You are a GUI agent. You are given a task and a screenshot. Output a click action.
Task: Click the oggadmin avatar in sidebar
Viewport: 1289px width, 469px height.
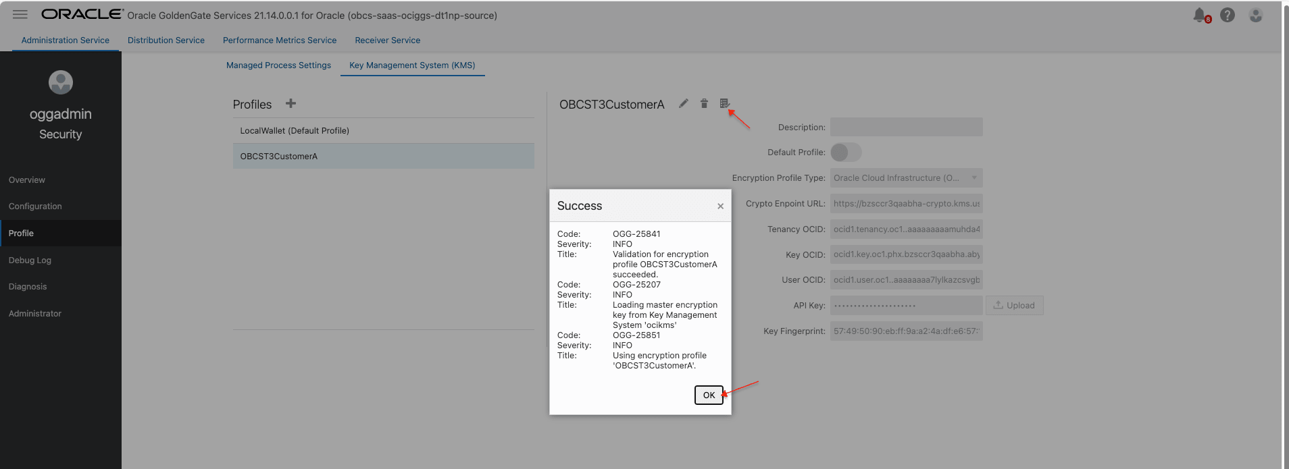point(61,82)
